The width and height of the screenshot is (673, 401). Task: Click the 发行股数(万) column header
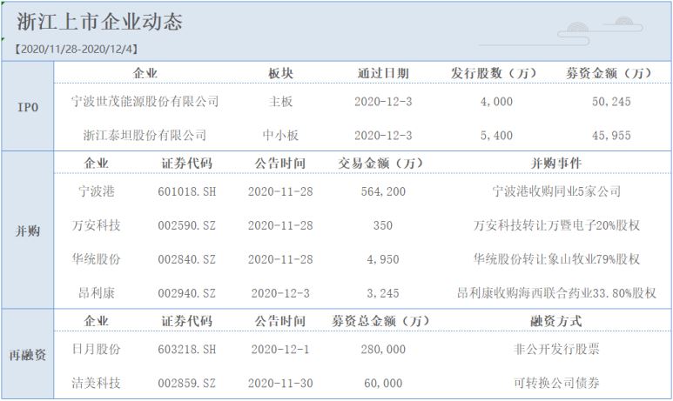point(494,73)
